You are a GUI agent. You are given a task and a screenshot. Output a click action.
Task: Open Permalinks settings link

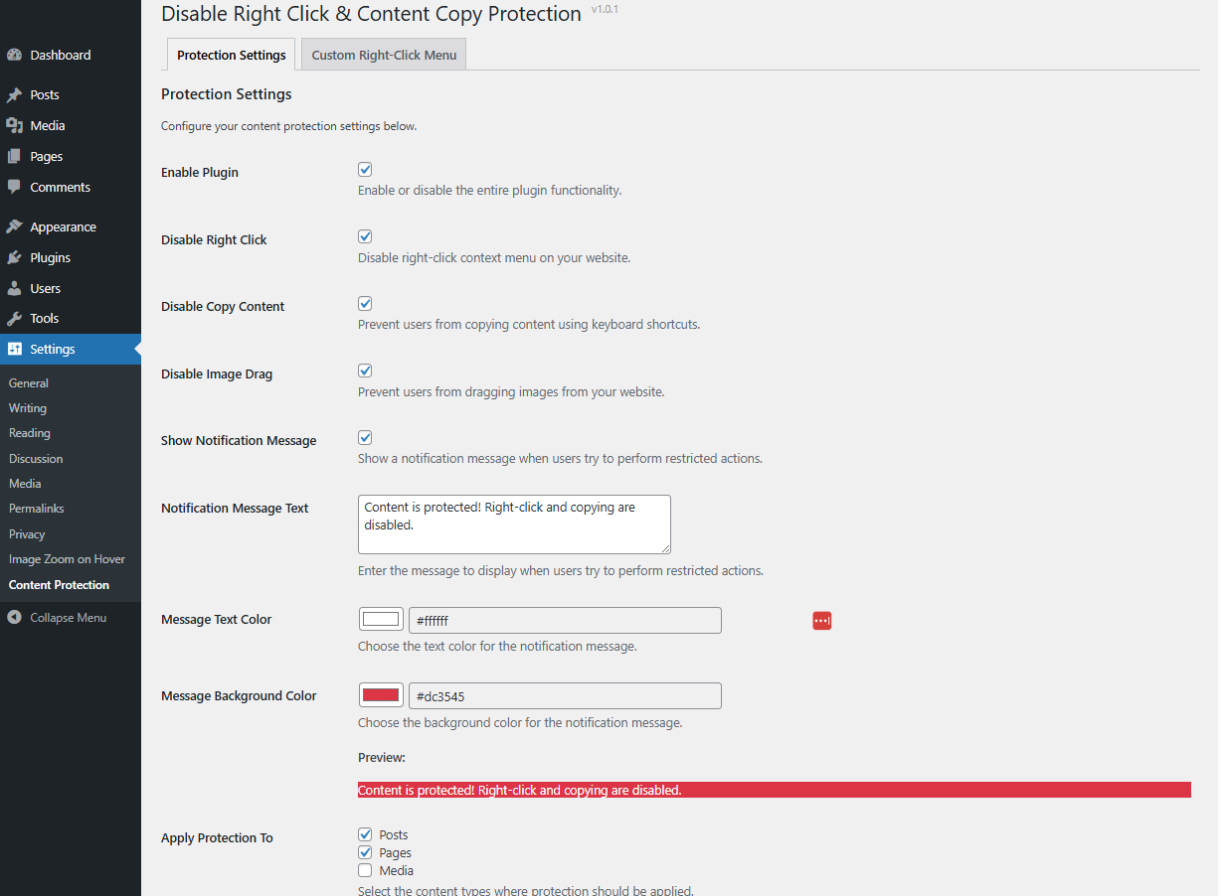tap(37, 509)
